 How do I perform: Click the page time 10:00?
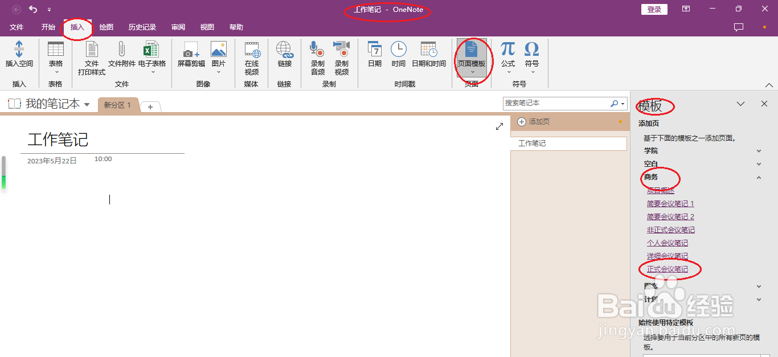click(x=103, y=159)
